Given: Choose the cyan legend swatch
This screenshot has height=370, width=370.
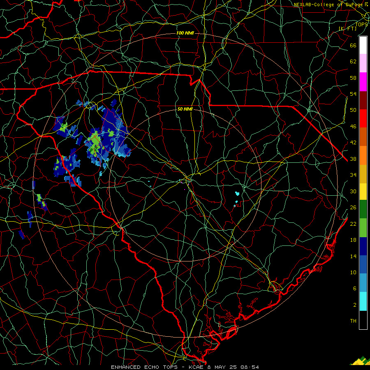Looking at the screenshot, I should [363, 301].
